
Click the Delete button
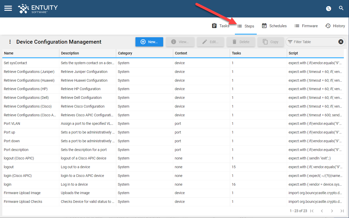(x=241, y=42)
